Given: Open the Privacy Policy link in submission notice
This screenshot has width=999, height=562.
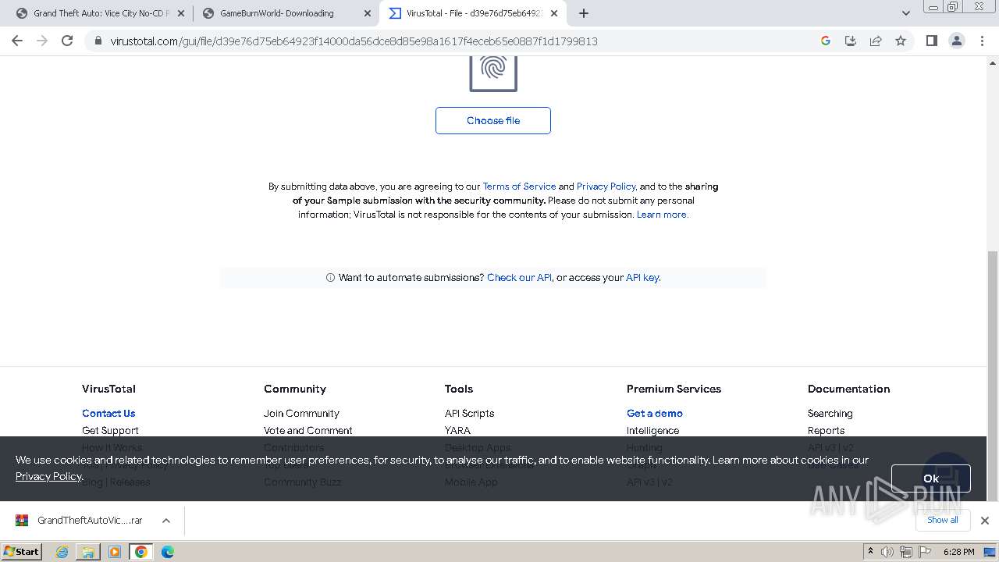Looking at the screenshot, I should [606, 187].
